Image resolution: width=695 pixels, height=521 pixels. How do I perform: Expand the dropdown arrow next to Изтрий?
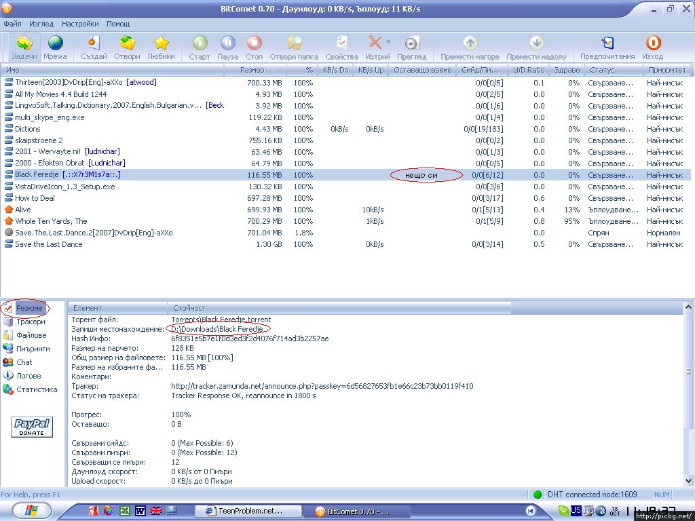(x=388, y=41)
